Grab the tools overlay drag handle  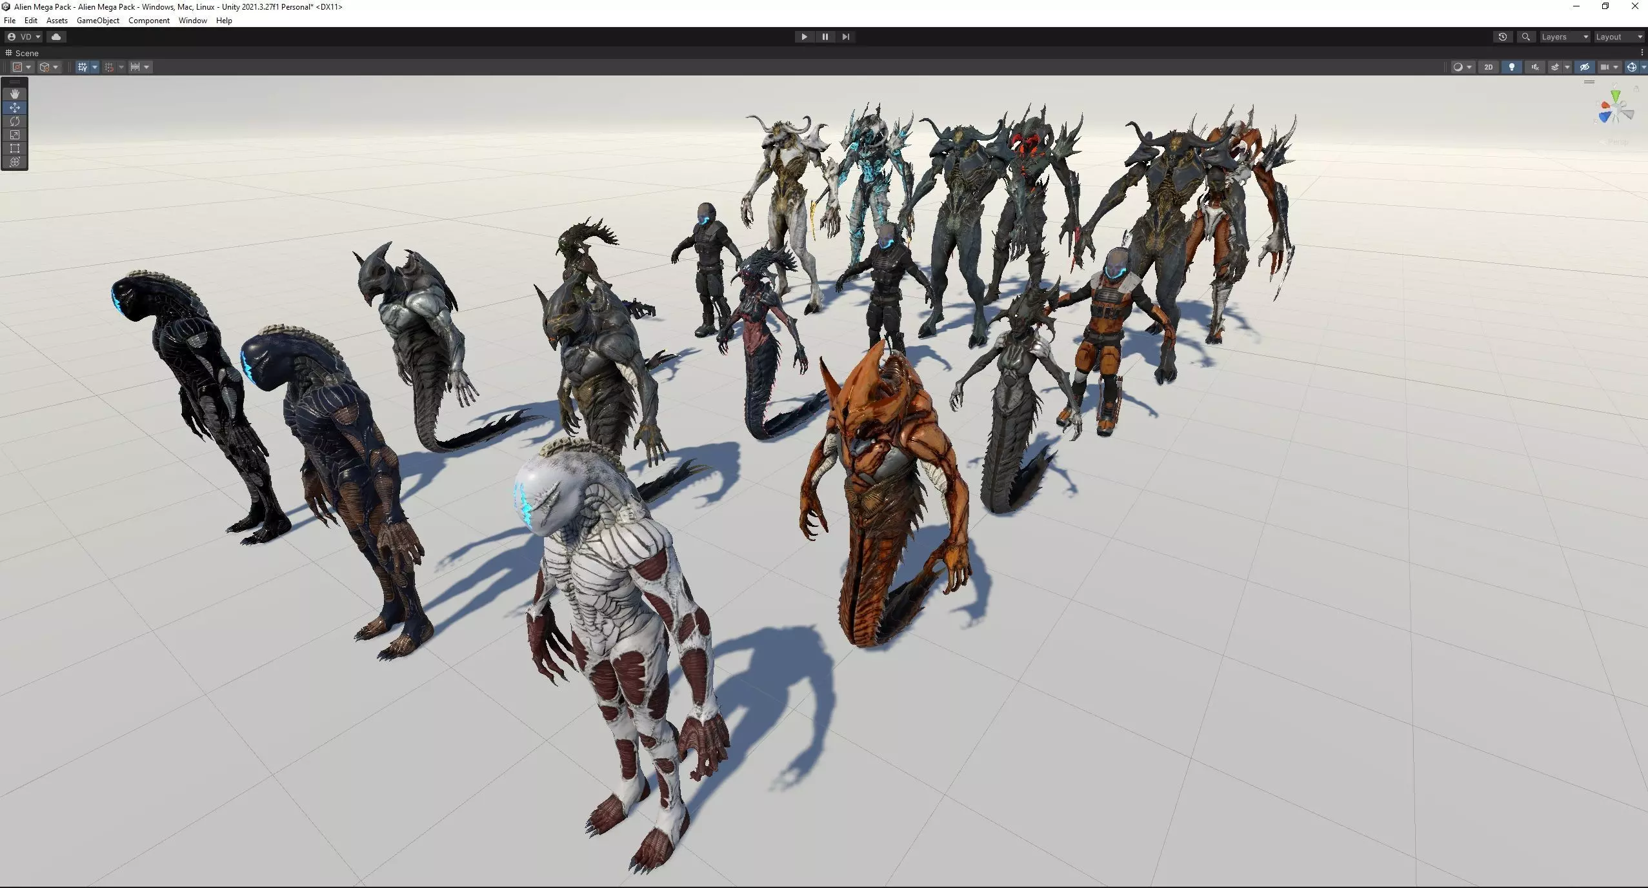[15, 82]
